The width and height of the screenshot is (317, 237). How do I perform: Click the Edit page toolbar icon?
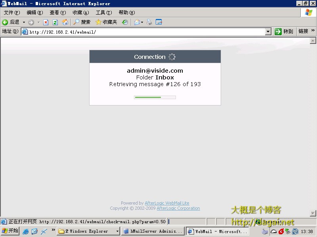(x=159, y=23)
